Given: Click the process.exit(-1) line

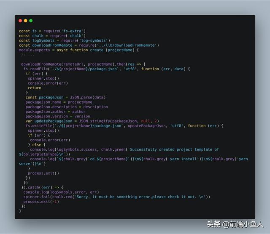Looking at the screenshot, I should click(x=41, y=202).
